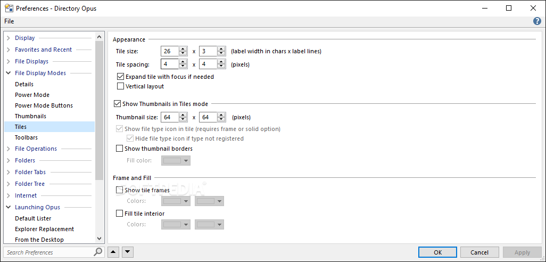Viewport: 546px width, 262px height.
Task: Click the Search Preferences box
Action: click(49, 252)
